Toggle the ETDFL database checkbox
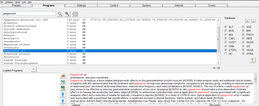This screenshot has width=259, height=106. click(x=226, y=50)
